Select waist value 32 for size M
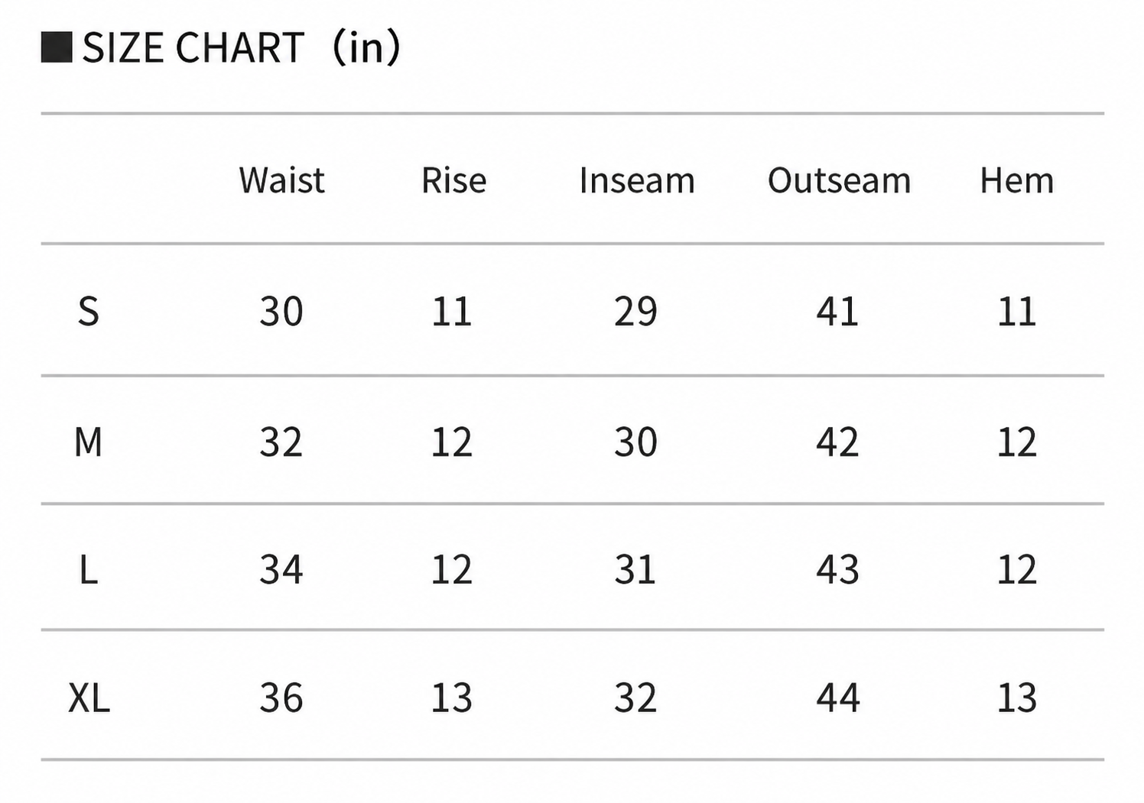Screen dimensions: 1144x803 [x=281, y=442]
